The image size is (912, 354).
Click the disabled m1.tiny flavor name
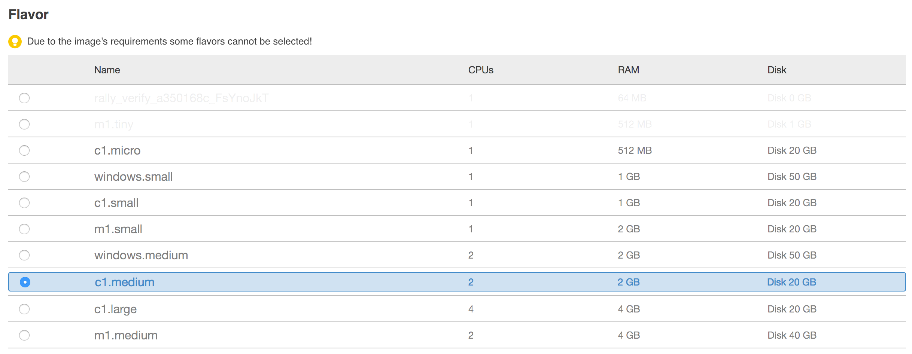click(x=114, y=124)
